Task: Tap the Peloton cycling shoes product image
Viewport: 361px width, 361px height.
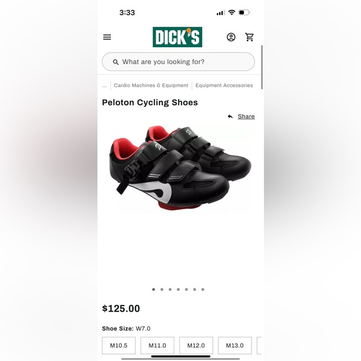Action: tap(180, 168)
